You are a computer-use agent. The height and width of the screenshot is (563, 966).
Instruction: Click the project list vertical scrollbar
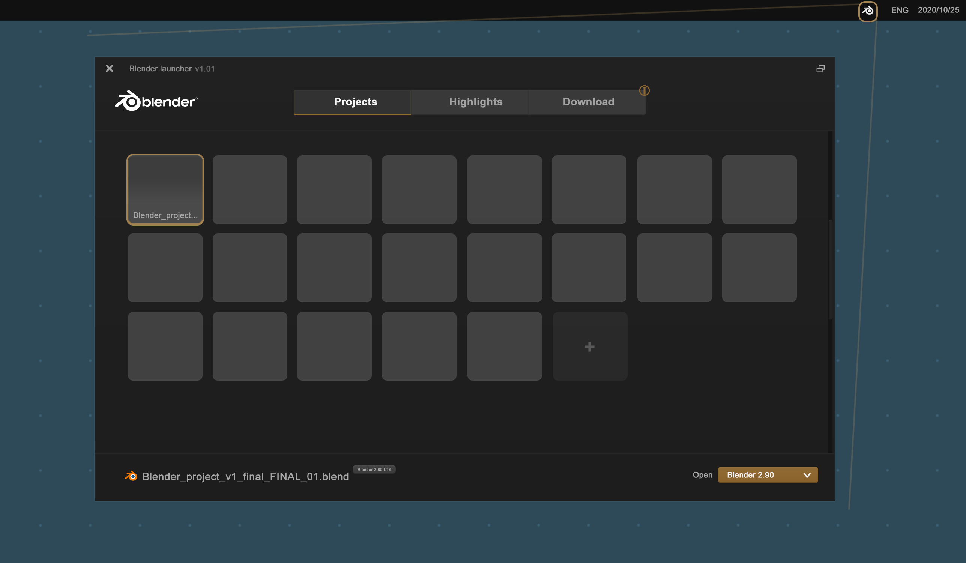click(x=830, y=269)
